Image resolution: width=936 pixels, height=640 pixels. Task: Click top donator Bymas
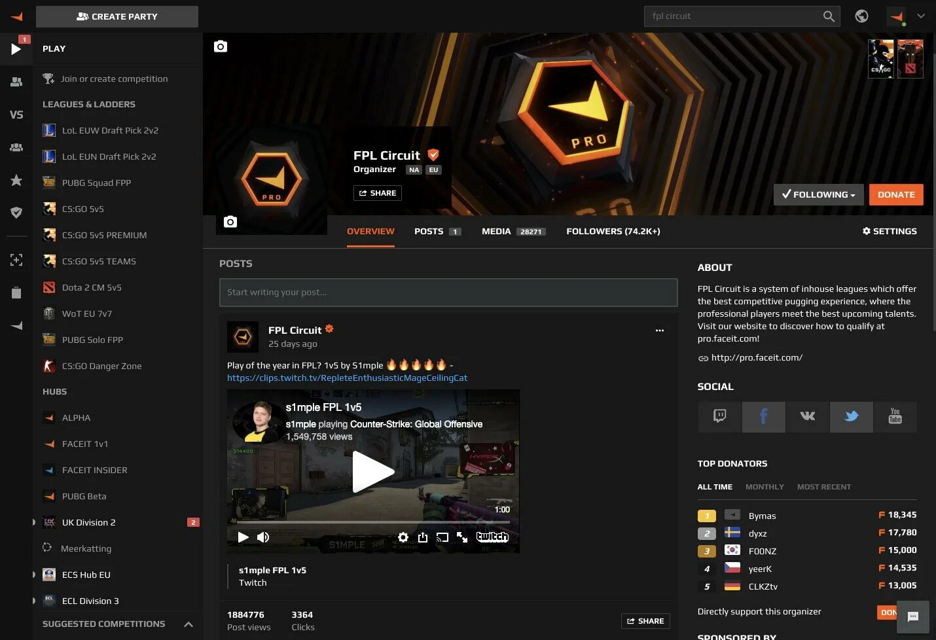(762, 516)
